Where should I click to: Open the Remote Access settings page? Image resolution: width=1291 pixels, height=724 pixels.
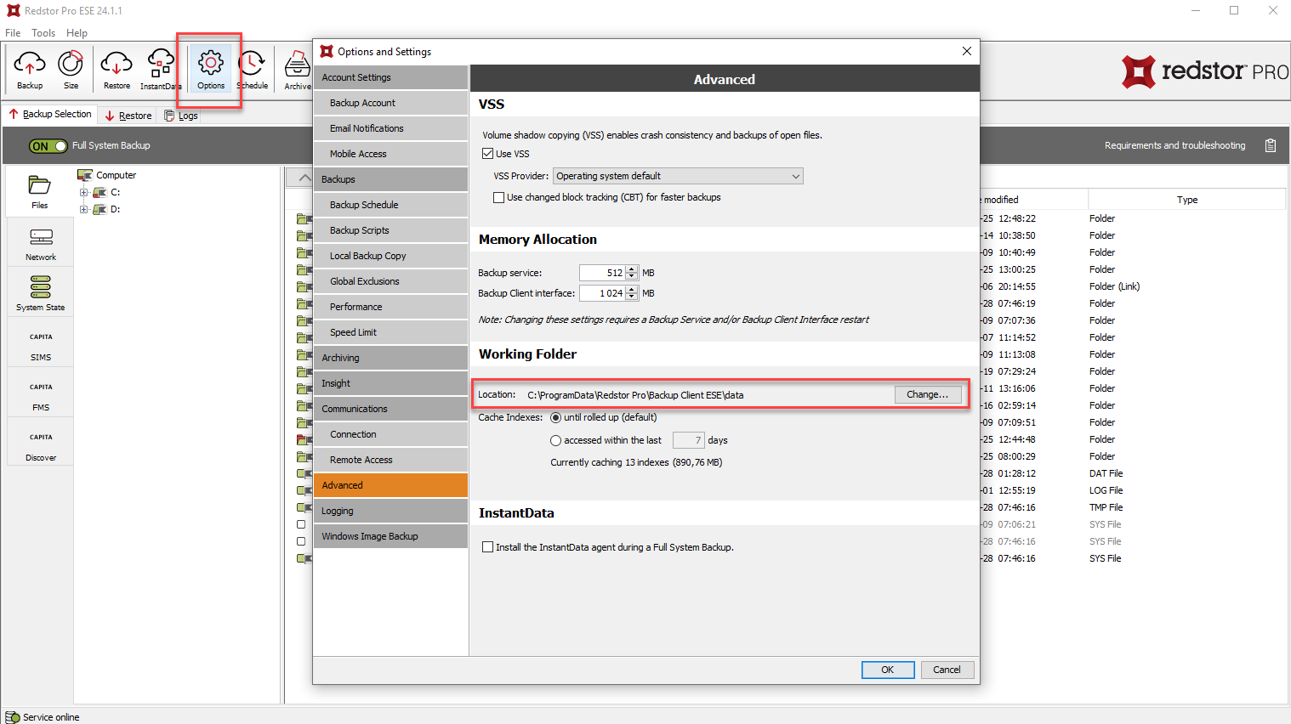coord(390,460)
